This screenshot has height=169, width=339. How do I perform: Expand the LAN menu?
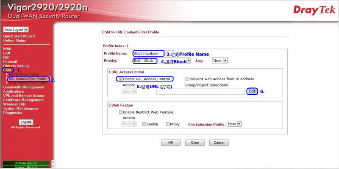tap(6, 53)
